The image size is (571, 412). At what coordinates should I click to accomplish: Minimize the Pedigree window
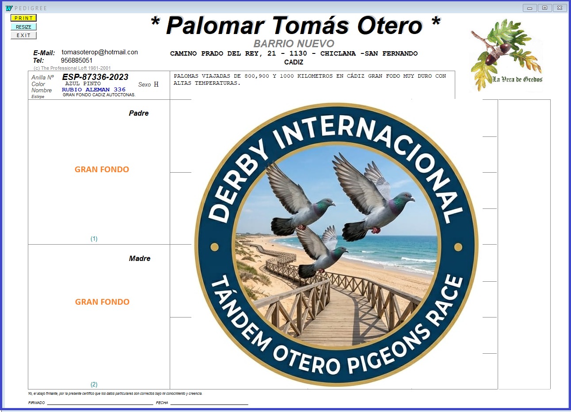click(x=529, y=8)
